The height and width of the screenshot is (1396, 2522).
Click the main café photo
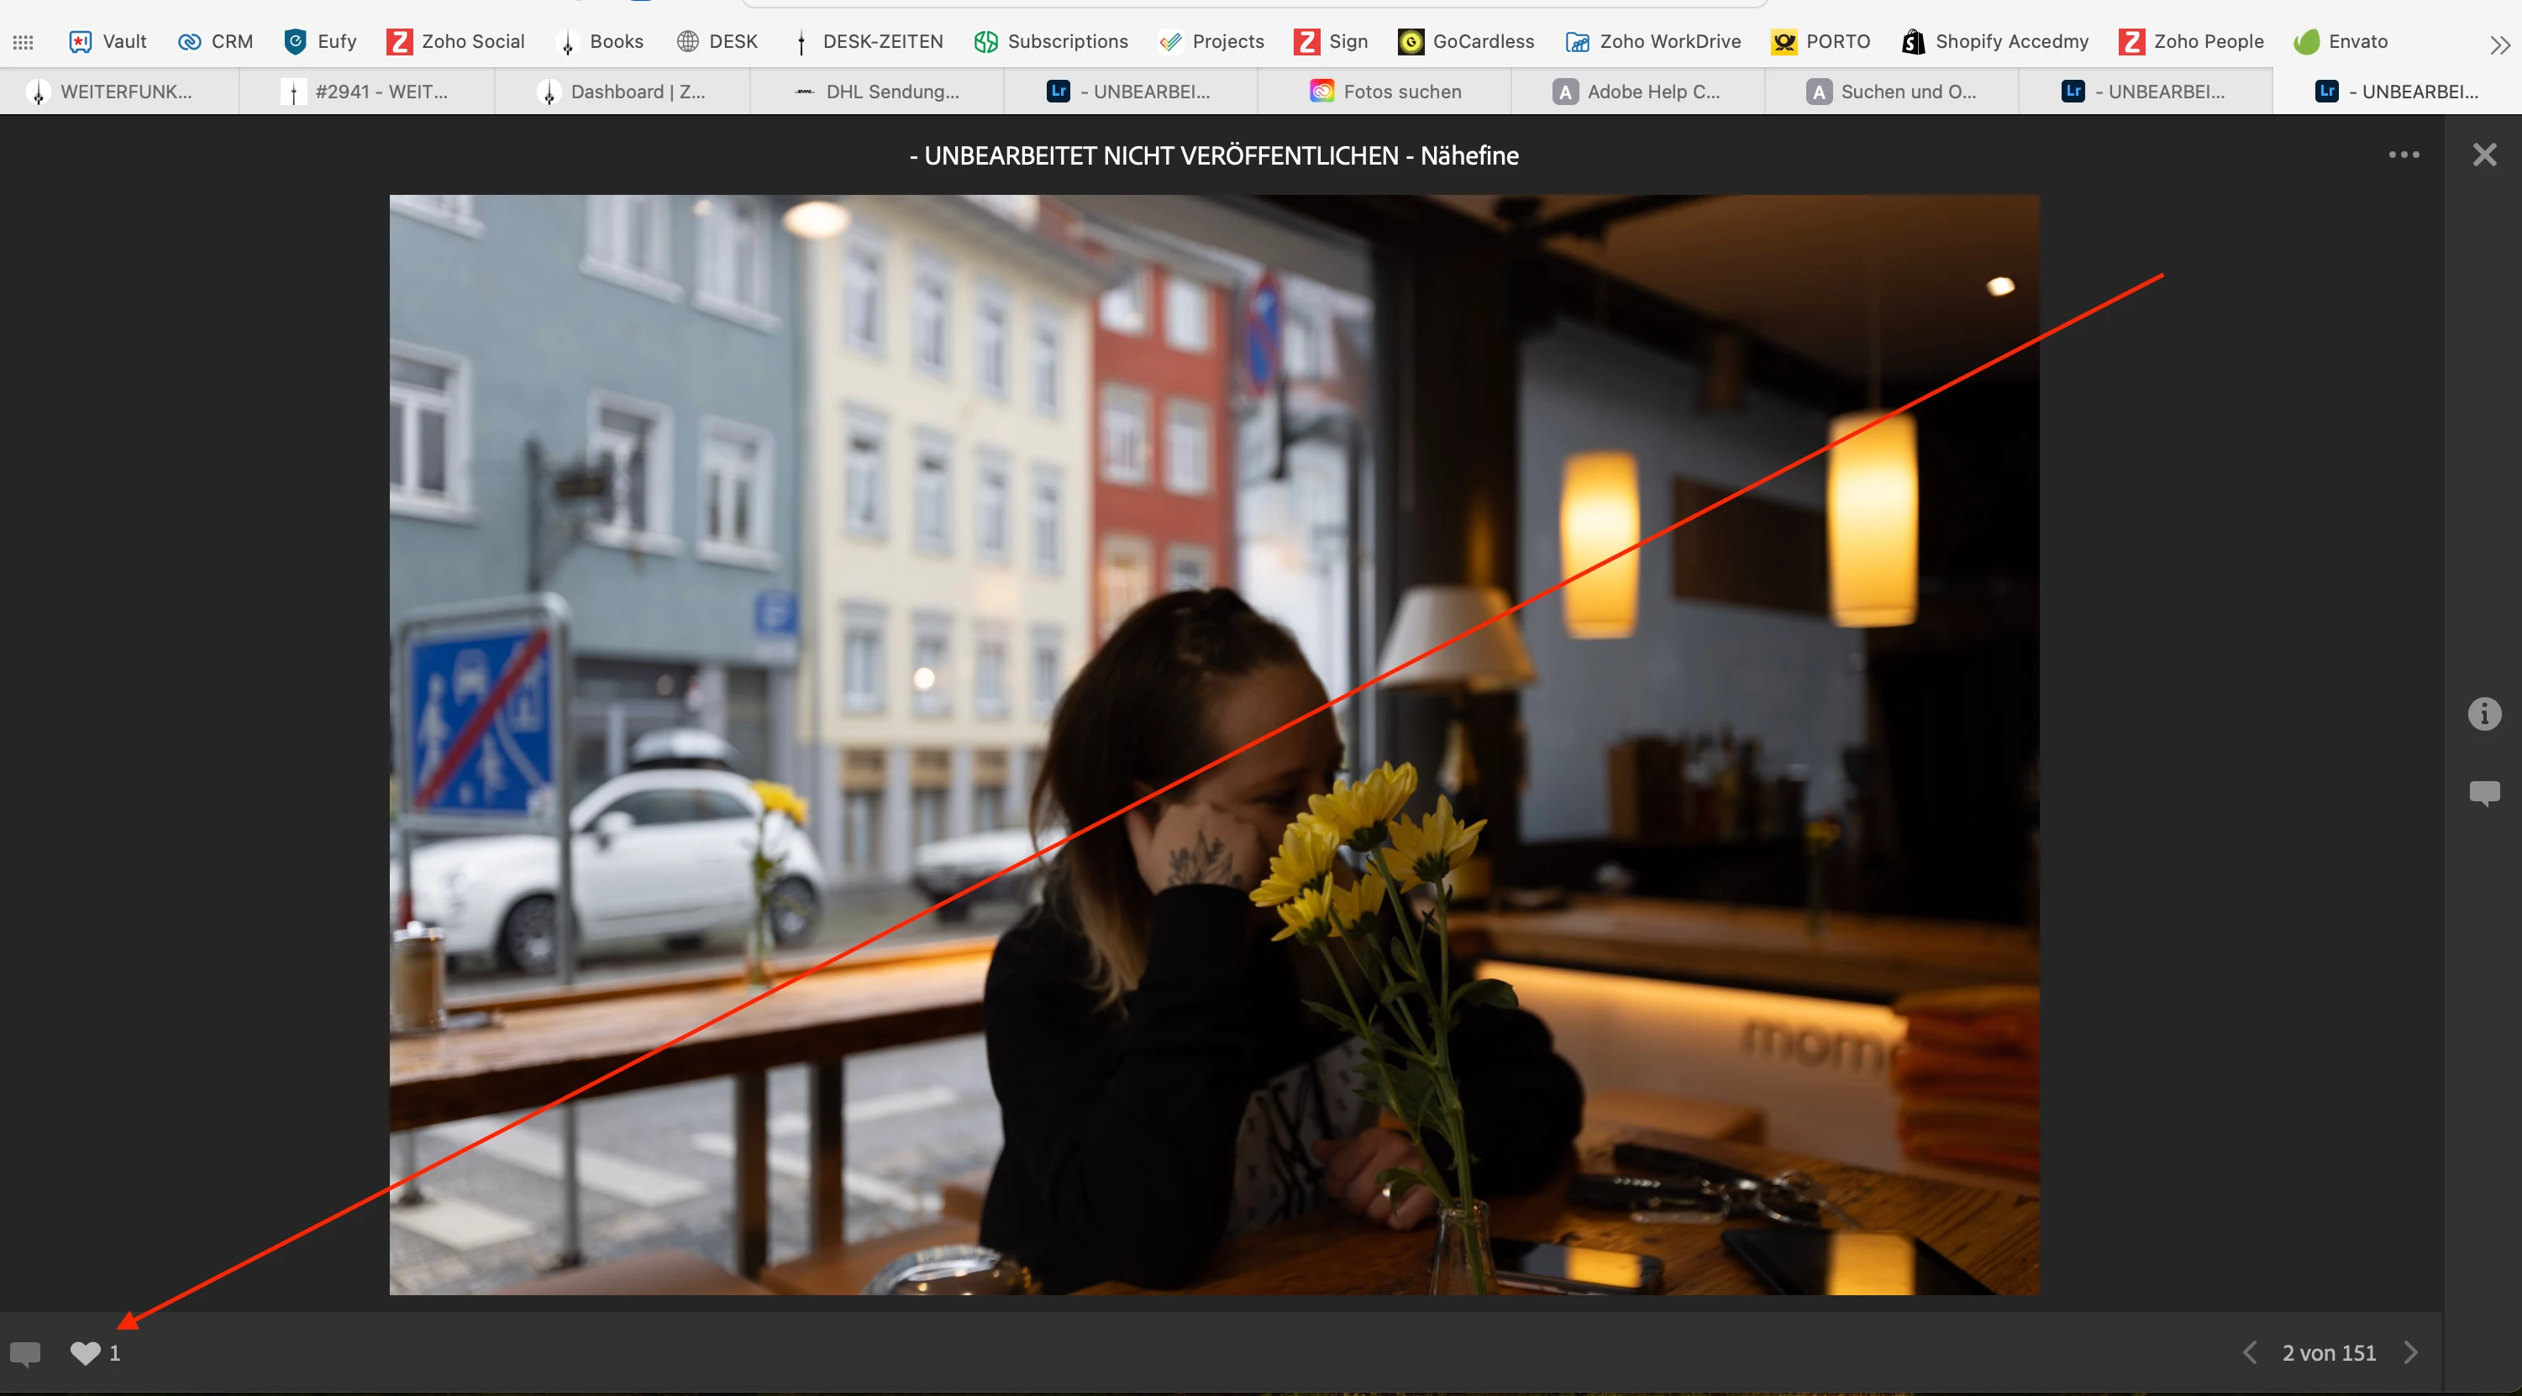point(1214,744)
